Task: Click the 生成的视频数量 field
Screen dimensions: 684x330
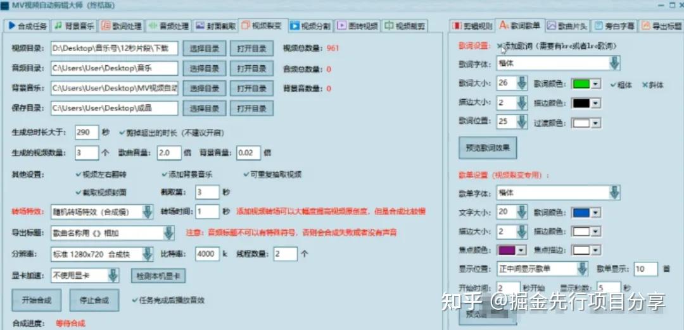Action: point(87,153)
